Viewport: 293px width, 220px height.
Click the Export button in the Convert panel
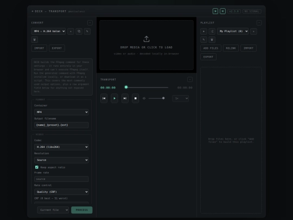57,48
